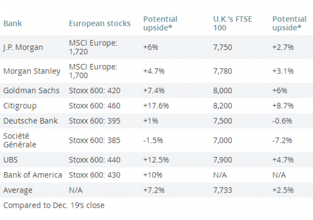Click the European stocks column header

[x=99, y=24]
